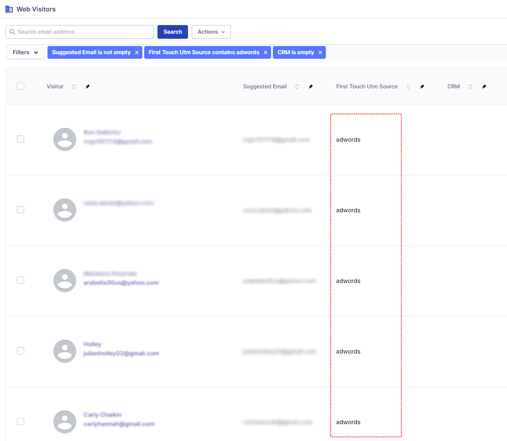507x441 pixels.
Task: Click the Visitor column header label
Action: coord(55,87)
